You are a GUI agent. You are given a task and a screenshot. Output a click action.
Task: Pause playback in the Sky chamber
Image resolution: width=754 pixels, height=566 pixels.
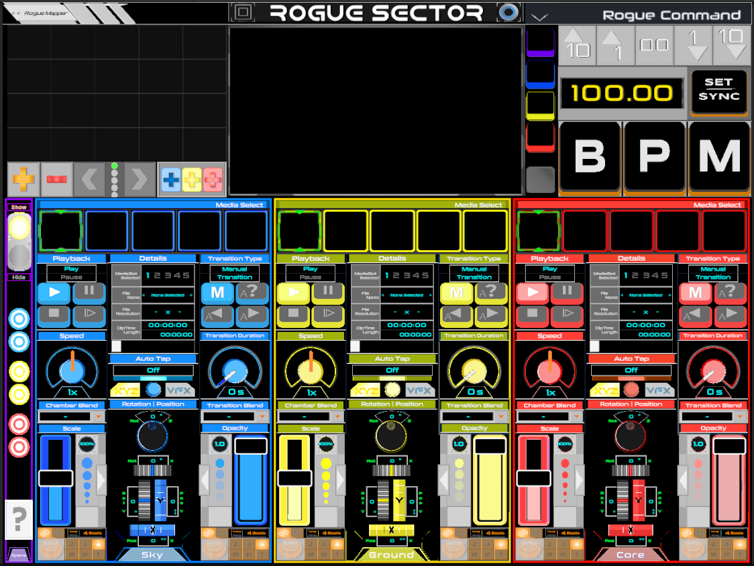click(89, 292)
